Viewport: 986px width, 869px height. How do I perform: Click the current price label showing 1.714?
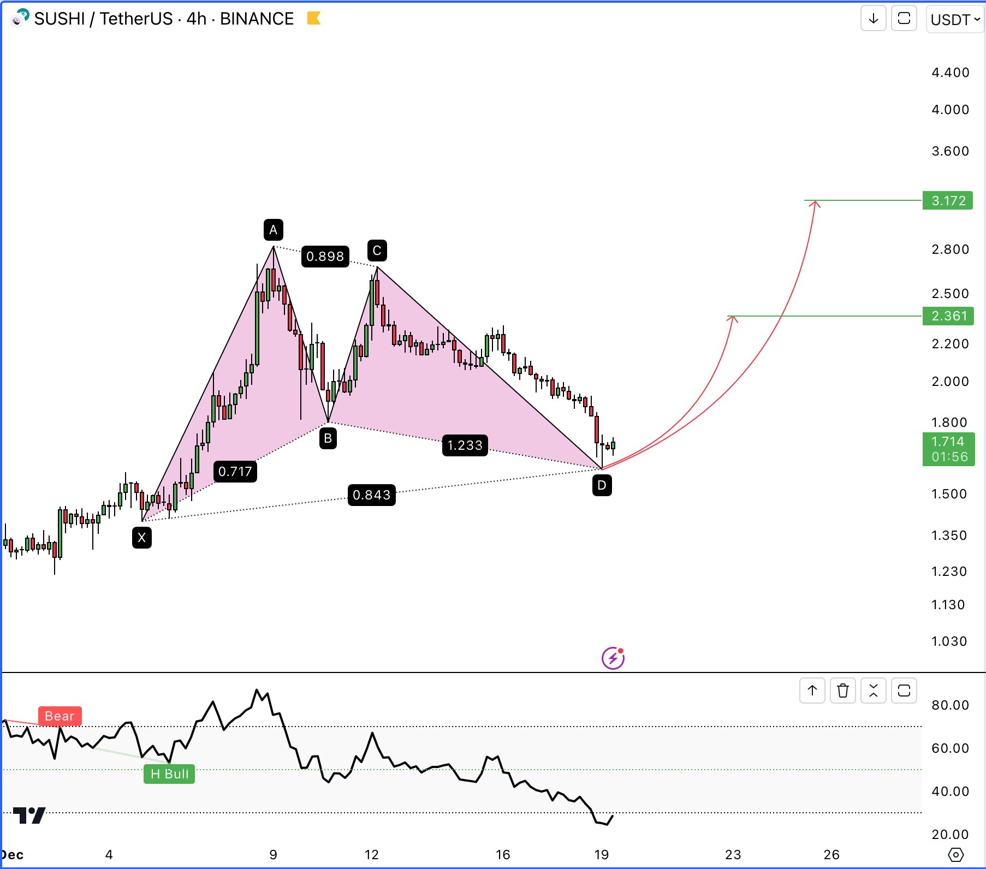(947, 449)
